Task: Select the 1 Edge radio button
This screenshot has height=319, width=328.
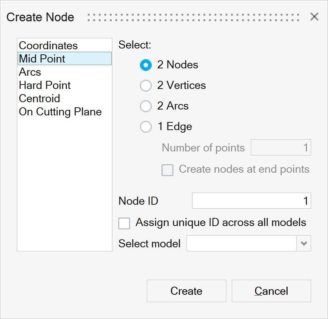Action: (x=146, y=127)
